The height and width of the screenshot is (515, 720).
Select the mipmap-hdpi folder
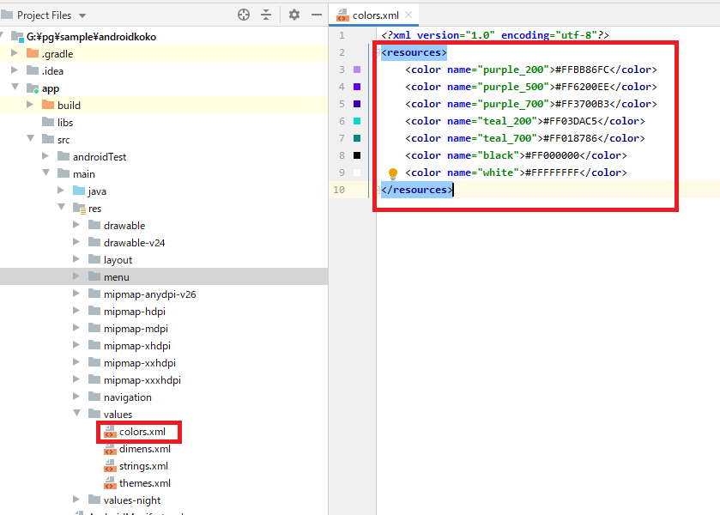pos(134,312)
